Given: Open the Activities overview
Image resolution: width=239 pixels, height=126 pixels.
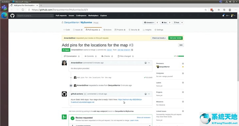Looking at the screenshot, I should tap(6, 2).
